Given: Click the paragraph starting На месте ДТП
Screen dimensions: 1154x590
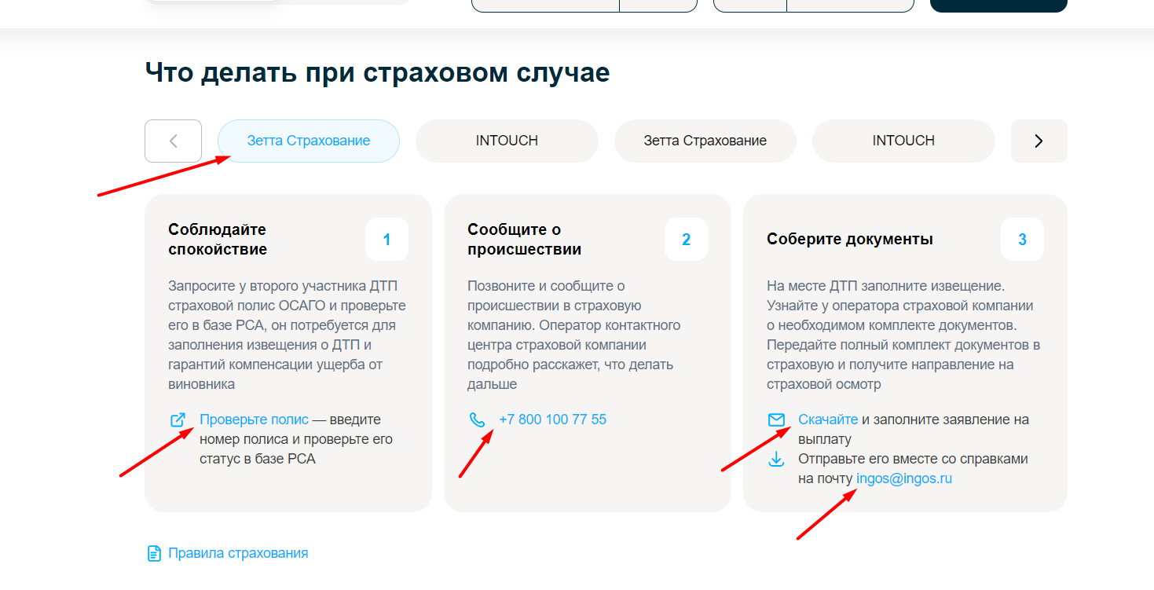Looking at the screenshot, I should click(903, 335).
